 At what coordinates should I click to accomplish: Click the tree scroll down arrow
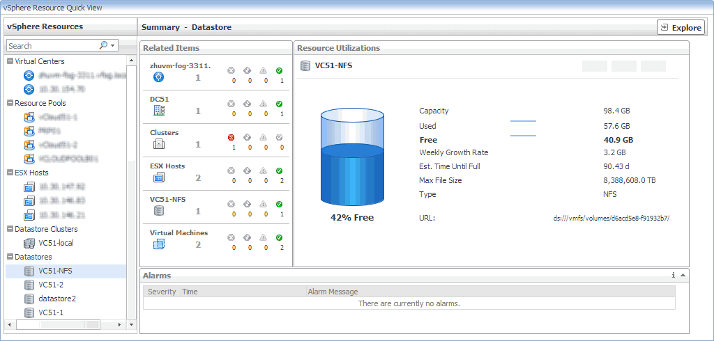click(132, 324)
